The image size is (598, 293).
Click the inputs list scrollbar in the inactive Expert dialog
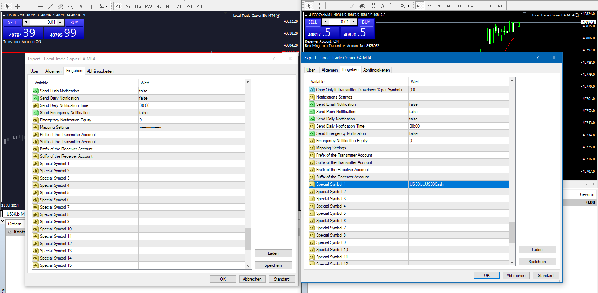[x=248, y=238]
